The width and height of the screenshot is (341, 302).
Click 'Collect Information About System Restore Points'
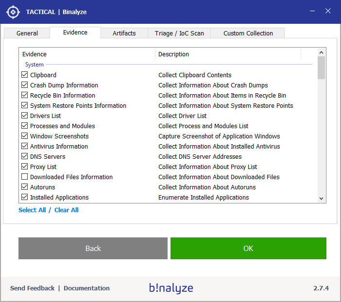(226, 106)
